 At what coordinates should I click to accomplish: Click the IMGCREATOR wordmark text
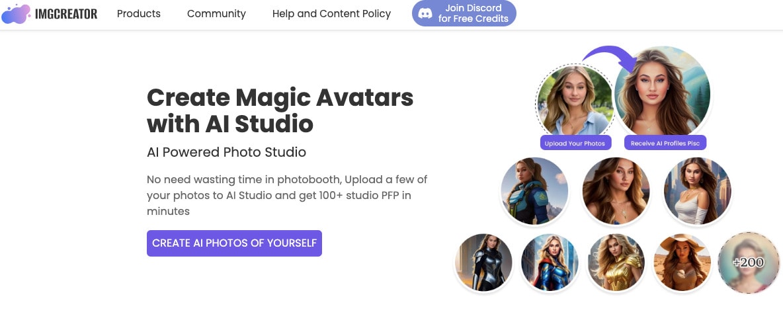coord(66,13)
